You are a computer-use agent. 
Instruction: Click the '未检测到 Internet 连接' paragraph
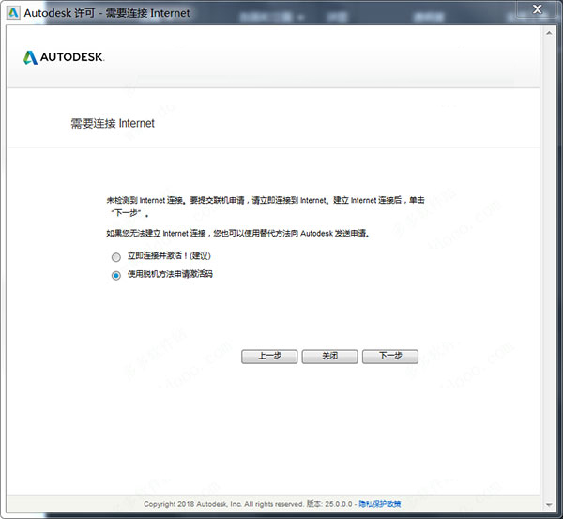(x=266, y=206)
